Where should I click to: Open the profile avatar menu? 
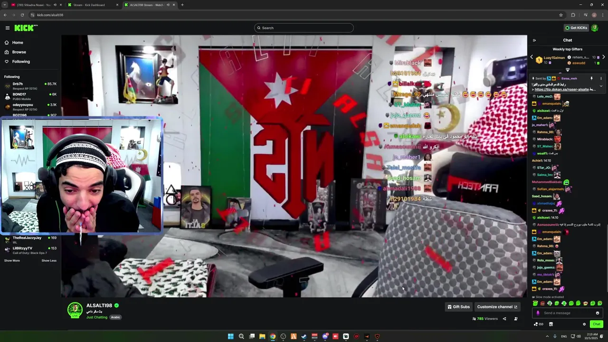point(595,28)
